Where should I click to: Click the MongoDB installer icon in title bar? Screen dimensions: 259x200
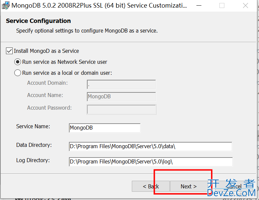(6, 5)
